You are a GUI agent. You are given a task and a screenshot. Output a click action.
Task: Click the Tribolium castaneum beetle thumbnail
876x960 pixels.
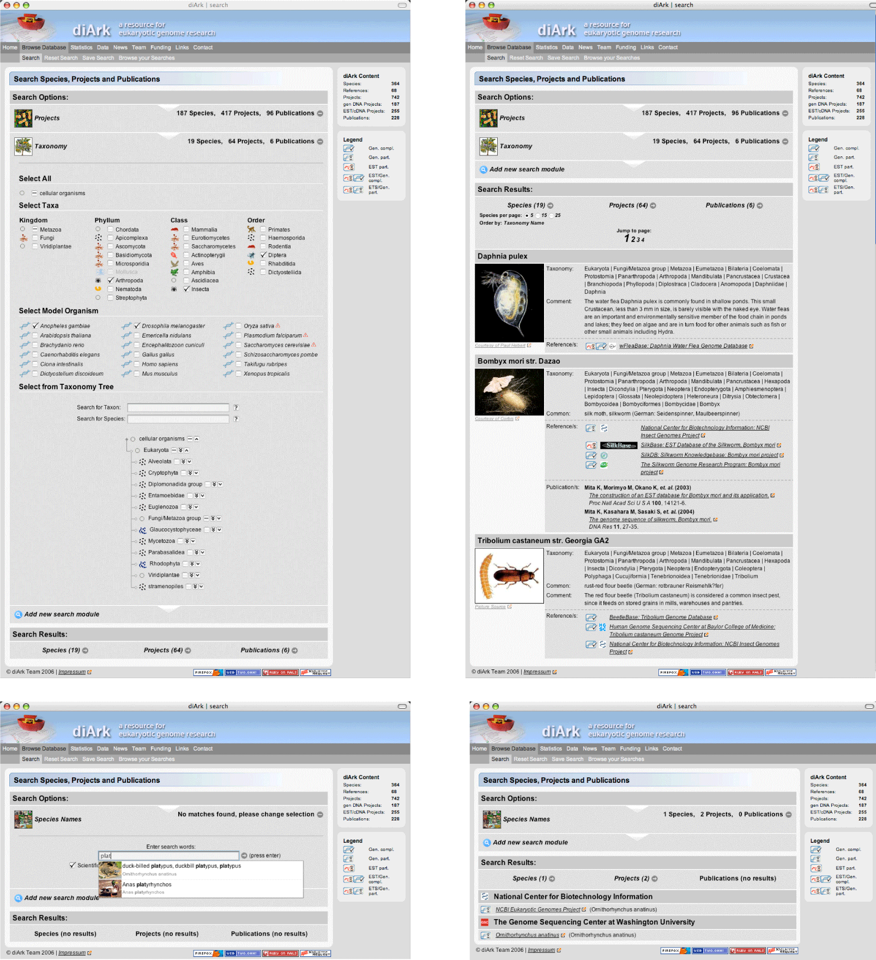pos(509,576)
